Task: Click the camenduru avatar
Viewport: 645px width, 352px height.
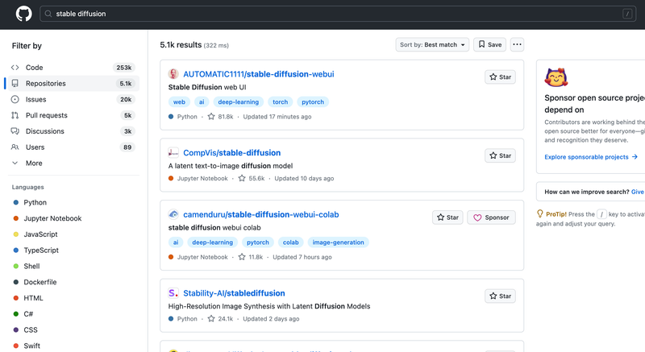Action: (173, 214)
